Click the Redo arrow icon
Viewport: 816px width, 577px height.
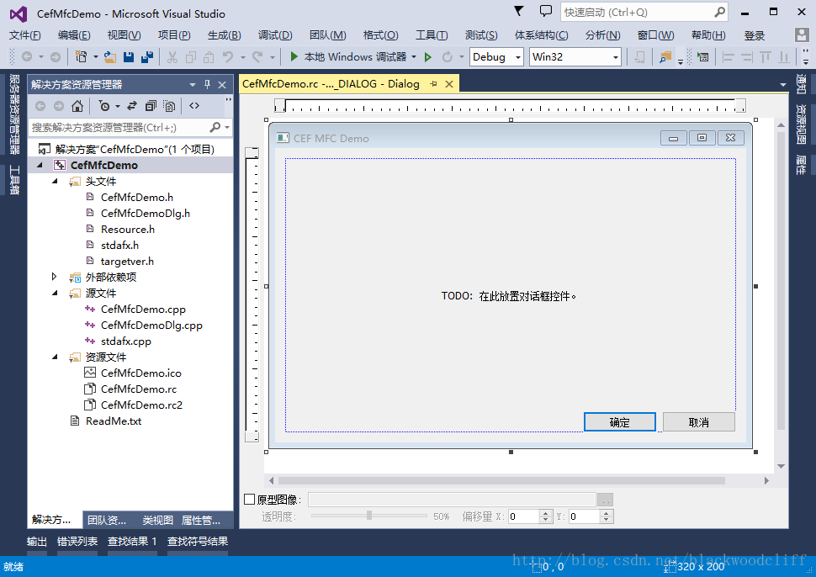(257, 56)
